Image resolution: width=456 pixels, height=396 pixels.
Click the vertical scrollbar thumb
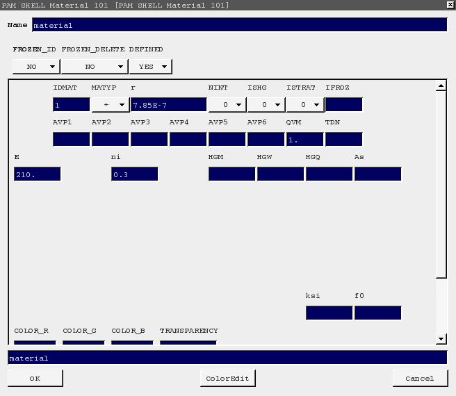pos(441,184)
